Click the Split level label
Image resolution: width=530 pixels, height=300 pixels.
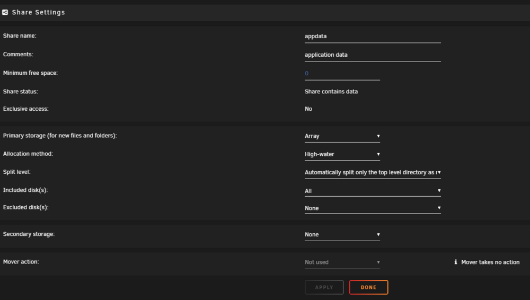pos(17,172)
